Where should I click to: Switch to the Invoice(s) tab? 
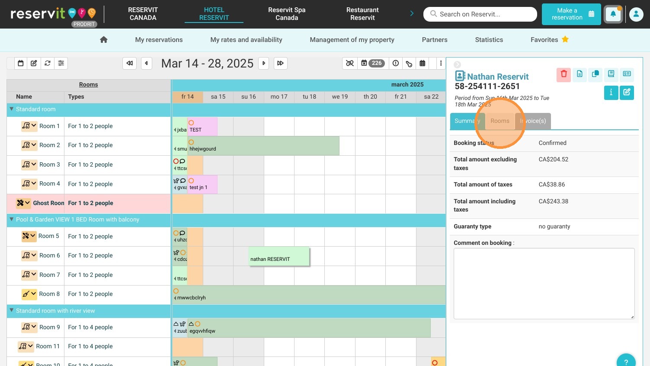[533, 121]
